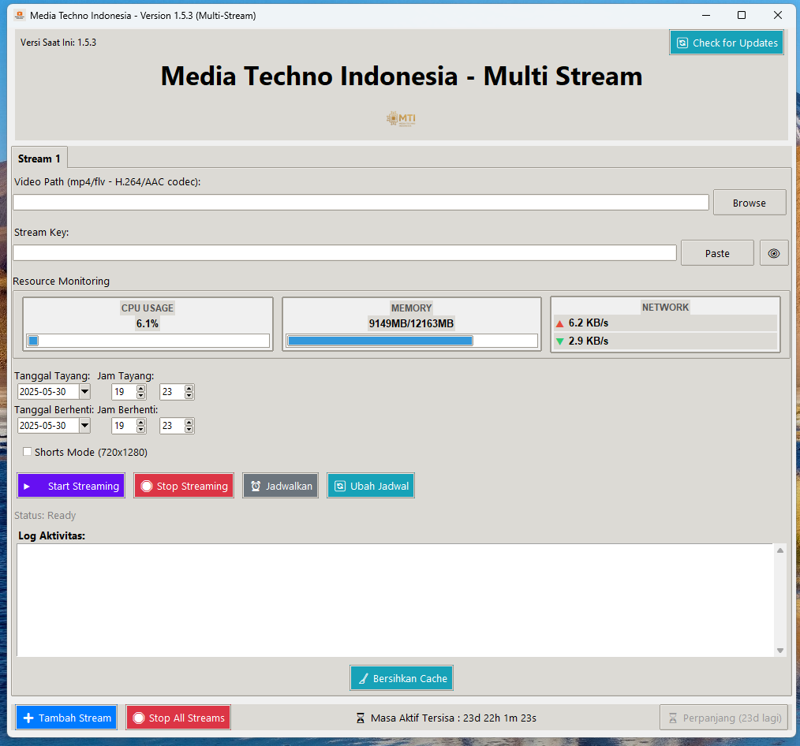Image resolution: width=800 pixels, height=746 pixels.
Task: Open file browser with Browse button
Action: pos(749,203)
